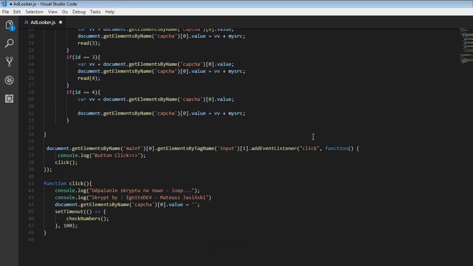Image resolution: width=473 pixels, height=266 pixels.
Task: Click line number 36 in gutter
Action: click(31, 148)
